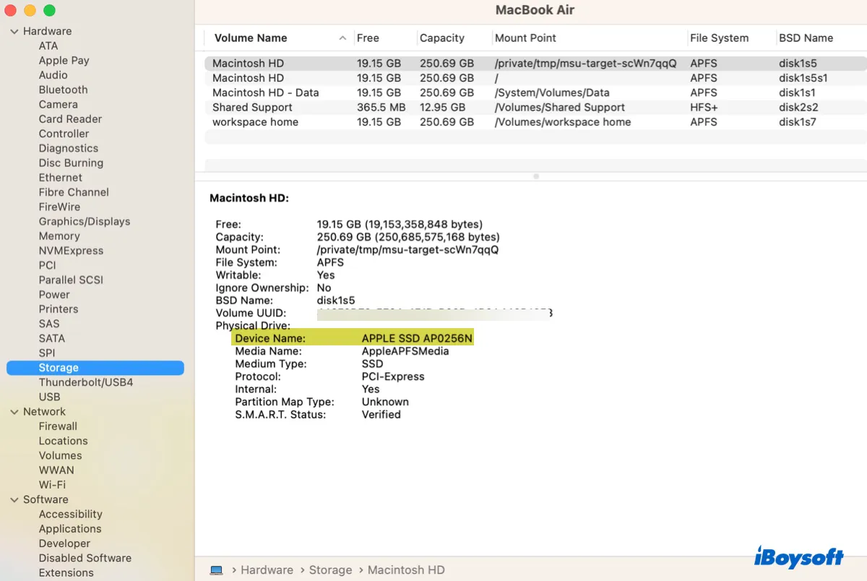Click HFS+ file system cell

coord(704,107)
